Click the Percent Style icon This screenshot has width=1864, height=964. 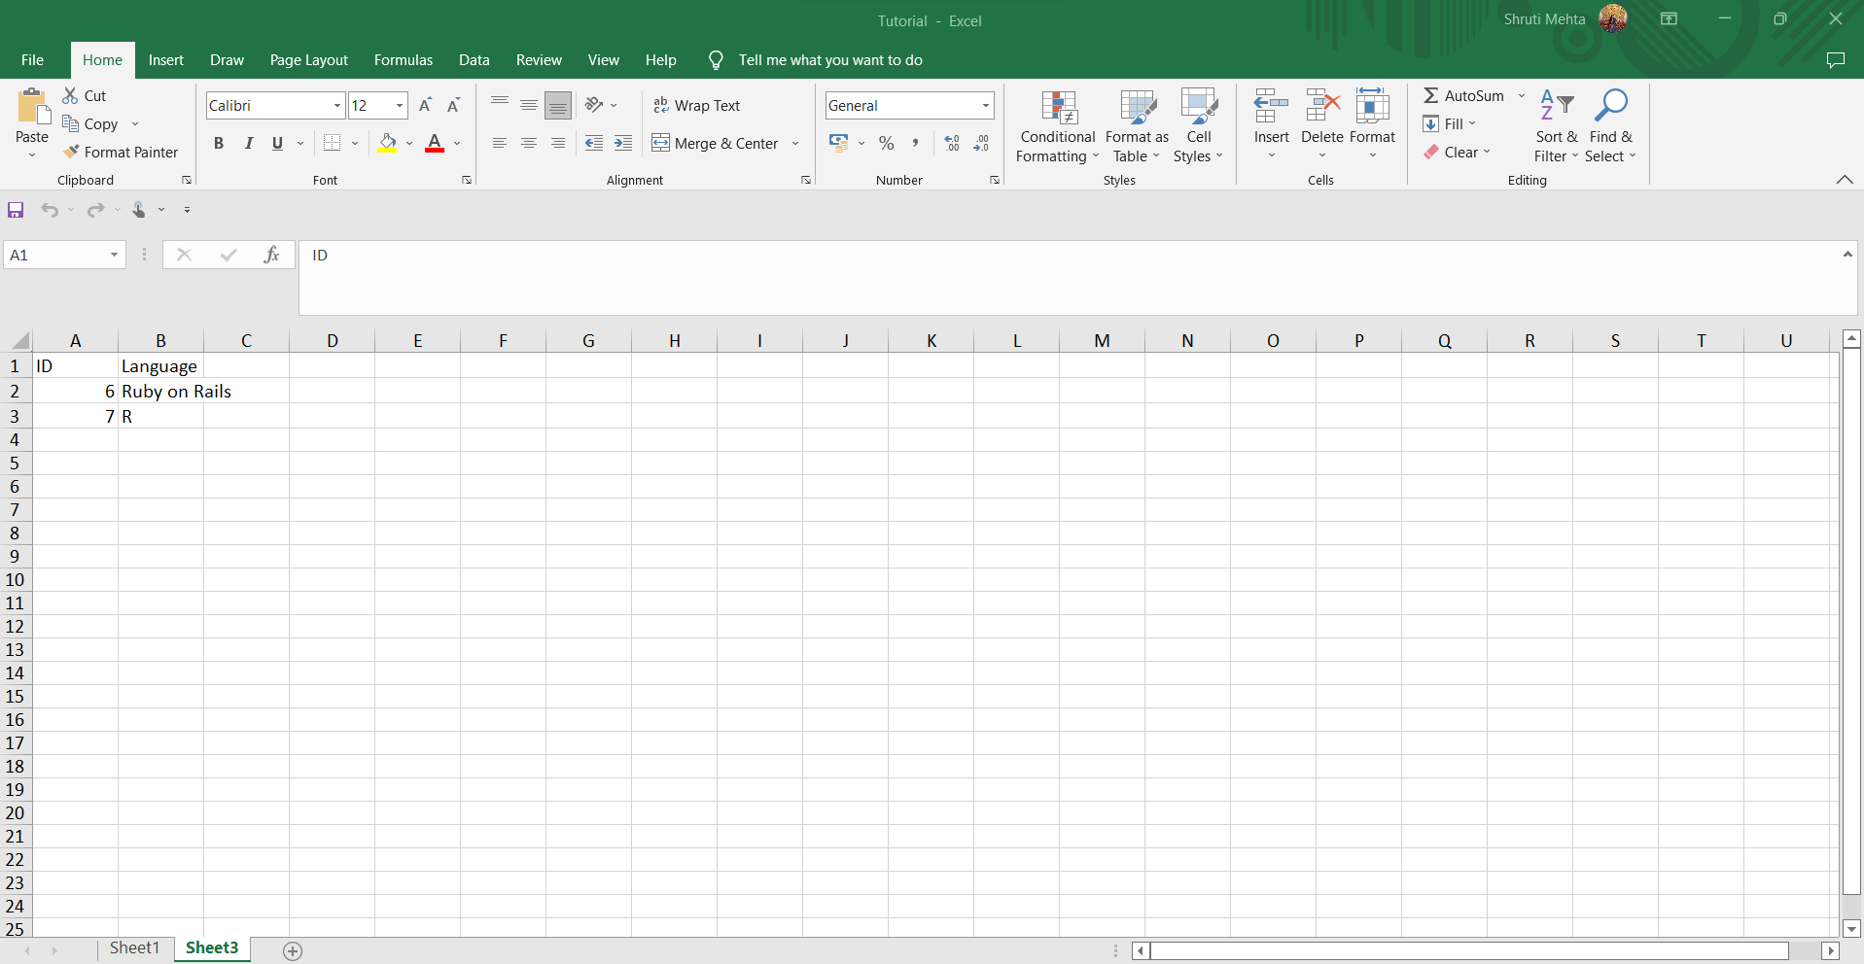point(886,143)
